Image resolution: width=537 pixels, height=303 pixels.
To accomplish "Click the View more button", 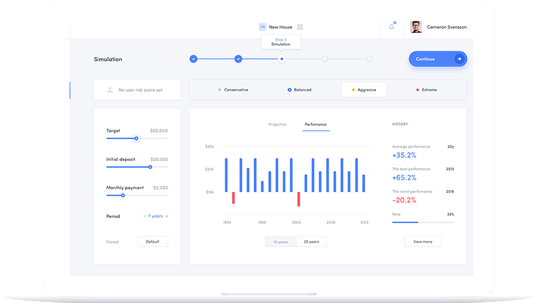I will pyautogui.click(x=423, y=242).
